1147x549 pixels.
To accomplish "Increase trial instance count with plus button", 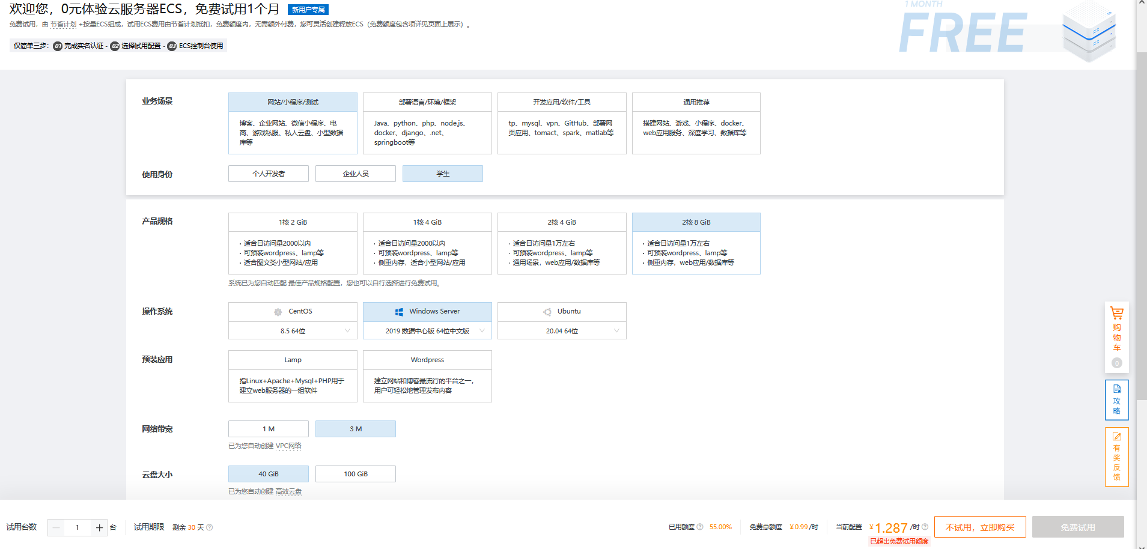I will click(99, 527).
